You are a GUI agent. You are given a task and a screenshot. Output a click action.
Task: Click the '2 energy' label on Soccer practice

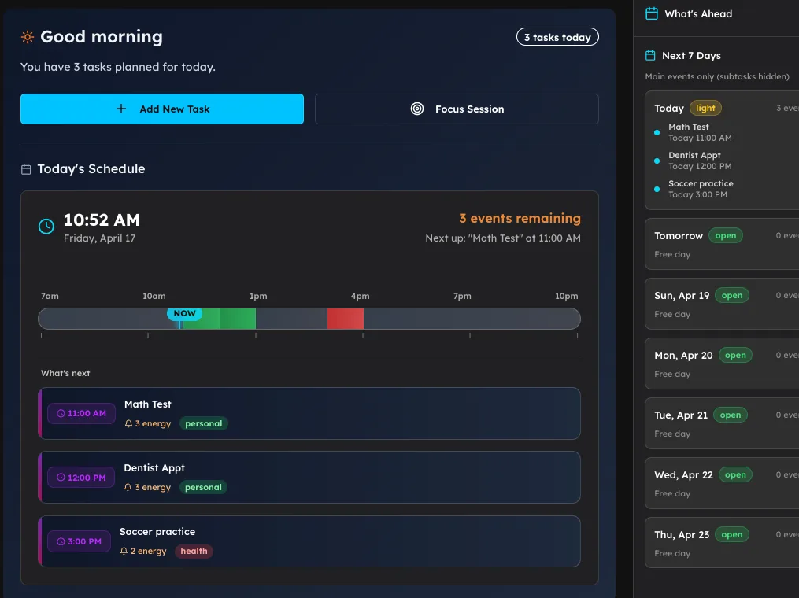tap(148, 551)
